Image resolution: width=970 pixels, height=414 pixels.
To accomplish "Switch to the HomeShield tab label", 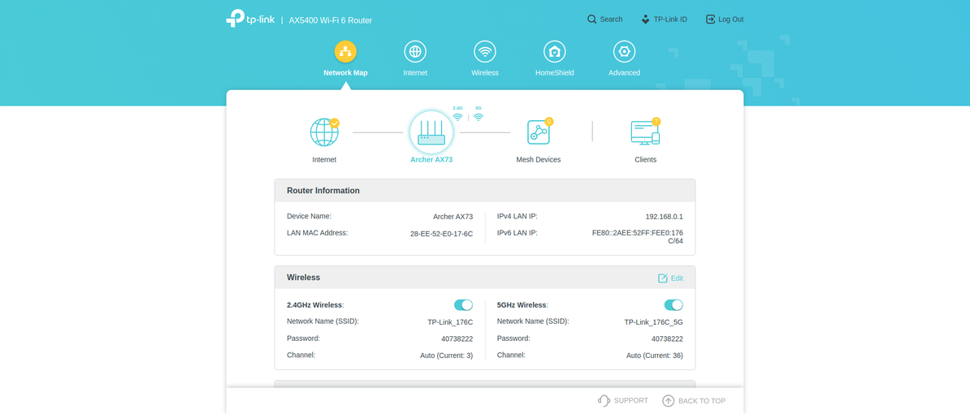I will pos(555,73).
